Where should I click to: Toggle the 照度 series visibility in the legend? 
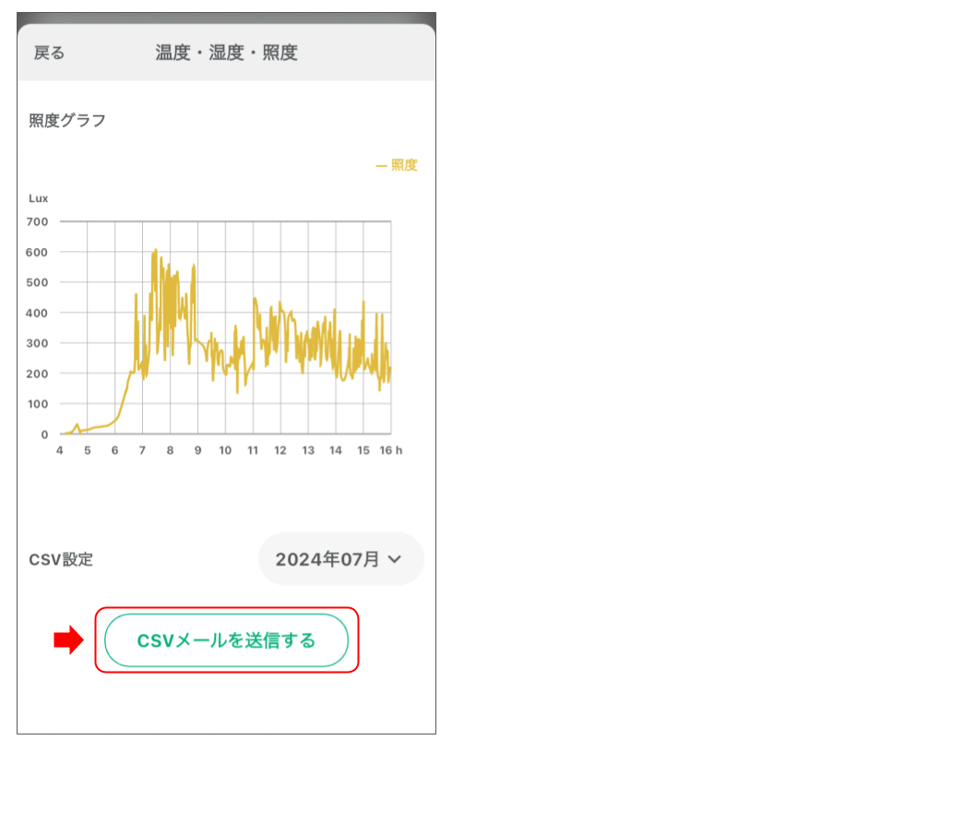click(x=397, y=164)
